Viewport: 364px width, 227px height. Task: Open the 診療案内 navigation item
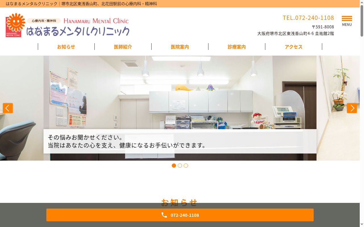tap(237, 47)
